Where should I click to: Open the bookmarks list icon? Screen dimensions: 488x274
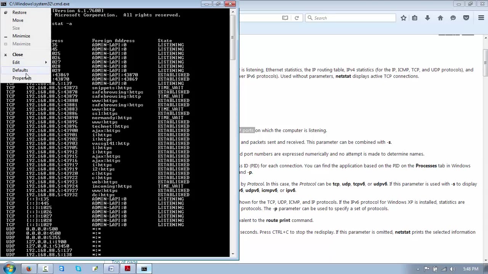tap(415, 18)
